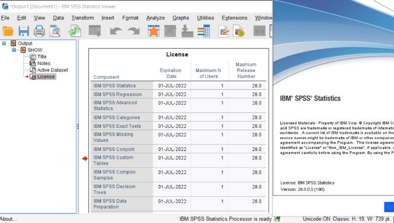Screen dimensions: 394x223
Task: Collapse the Output root tree node
Action: pos(4,43)
